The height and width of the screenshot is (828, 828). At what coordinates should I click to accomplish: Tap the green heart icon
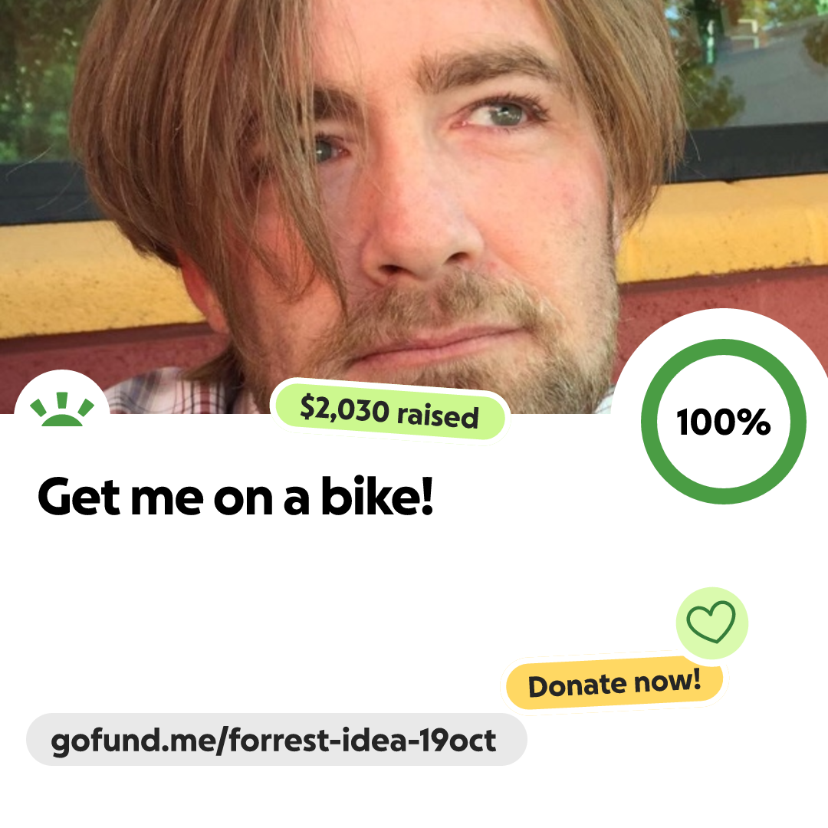[711, 622]
